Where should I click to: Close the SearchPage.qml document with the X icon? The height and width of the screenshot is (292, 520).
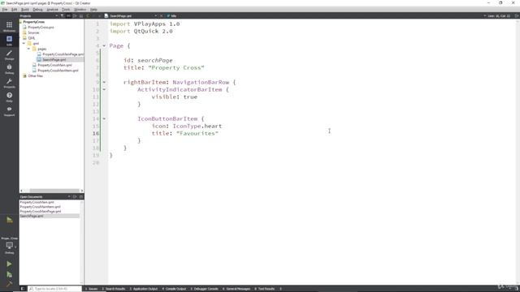162,15
